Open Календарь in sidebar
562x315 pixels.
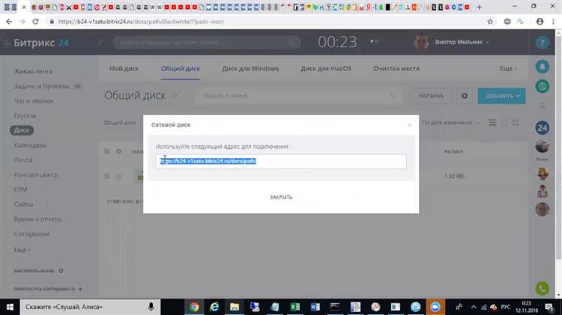[x=30, y=145]
